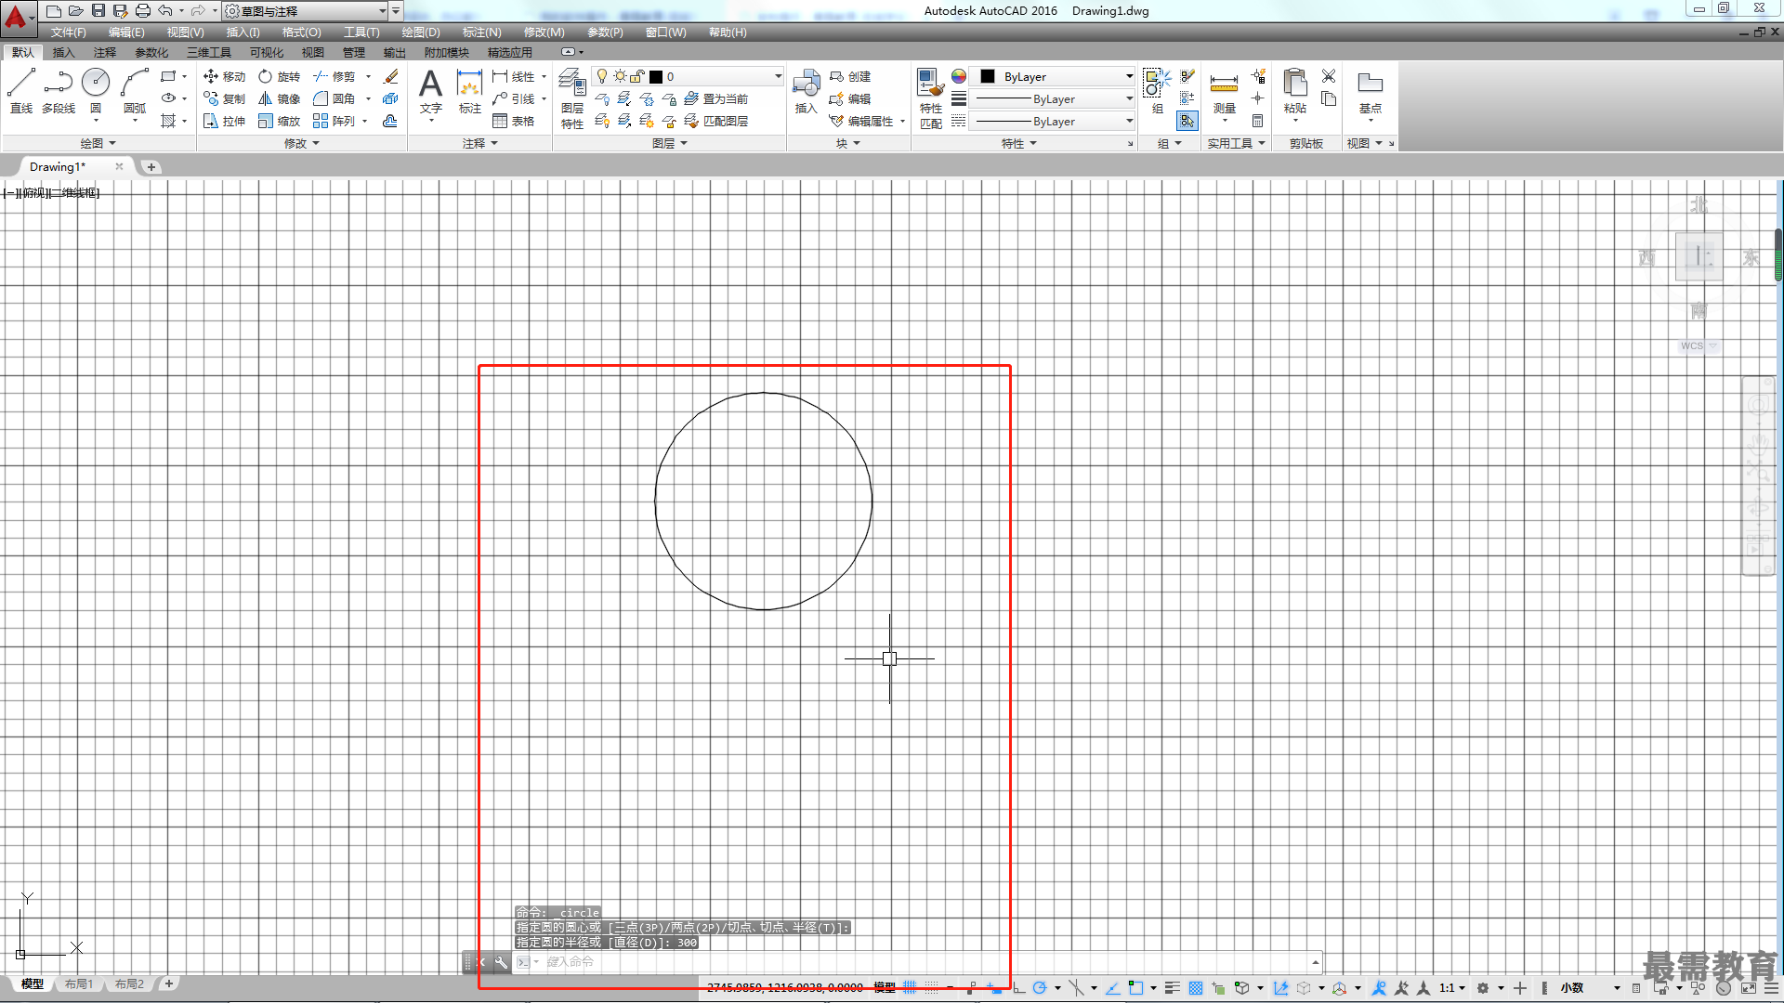Click the erase tool icon
The height and width of the screenshot is (1003, 1784).
[x=391, y=76]
